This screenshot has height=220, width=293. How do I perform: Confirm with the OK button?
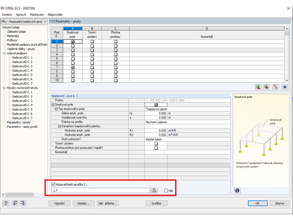258,203
